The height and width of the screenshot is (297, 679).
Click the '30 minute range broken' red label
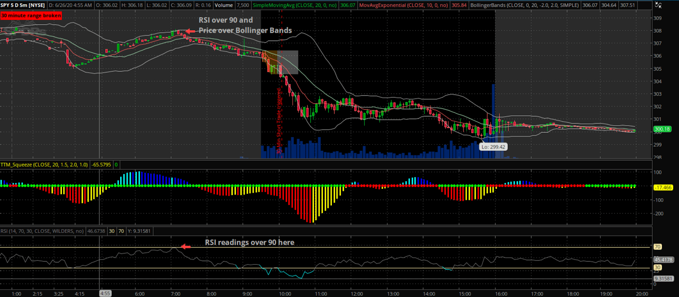(31, 16)
